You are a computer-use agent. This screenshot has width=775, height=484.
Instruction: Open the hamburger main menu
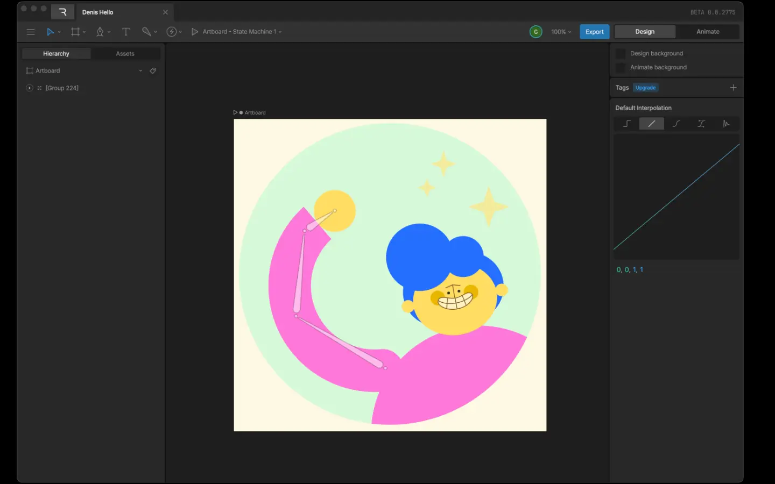[x=31, y=32]
